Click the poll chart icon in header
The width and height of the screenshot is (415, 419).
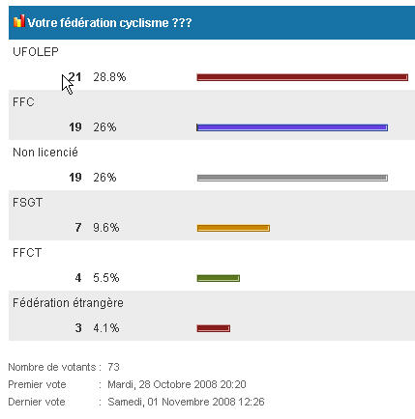pos(19,21)
